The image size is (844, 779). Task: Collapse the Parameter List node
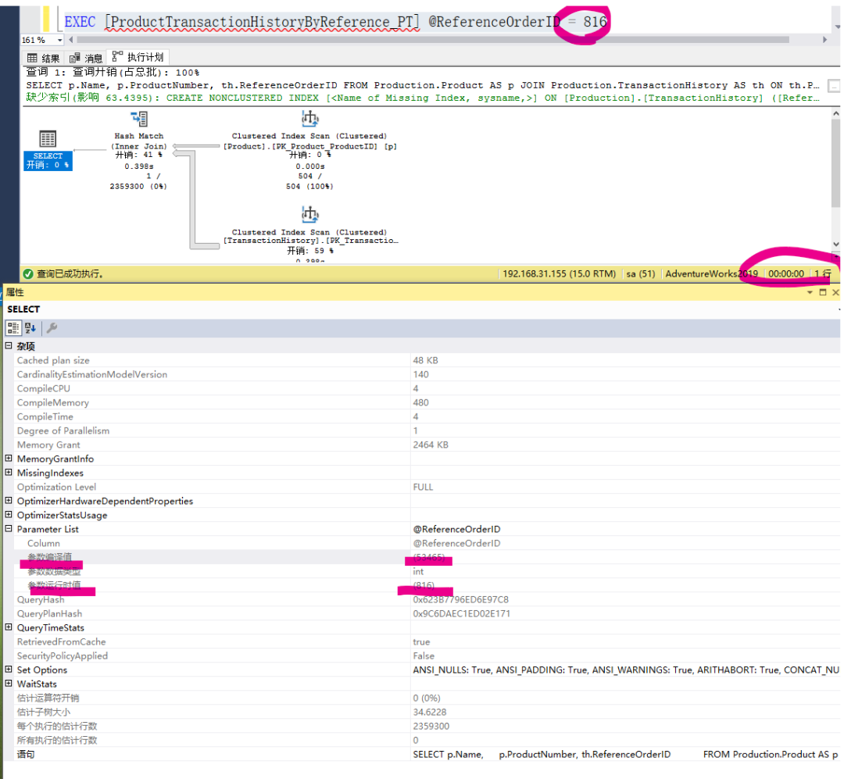pos(9,528)
